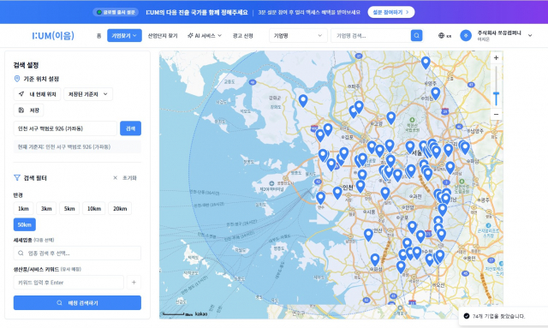Click the topmost map marker above 양주
The width and height of the screenshot is (548, 328).
pos(426,63)
